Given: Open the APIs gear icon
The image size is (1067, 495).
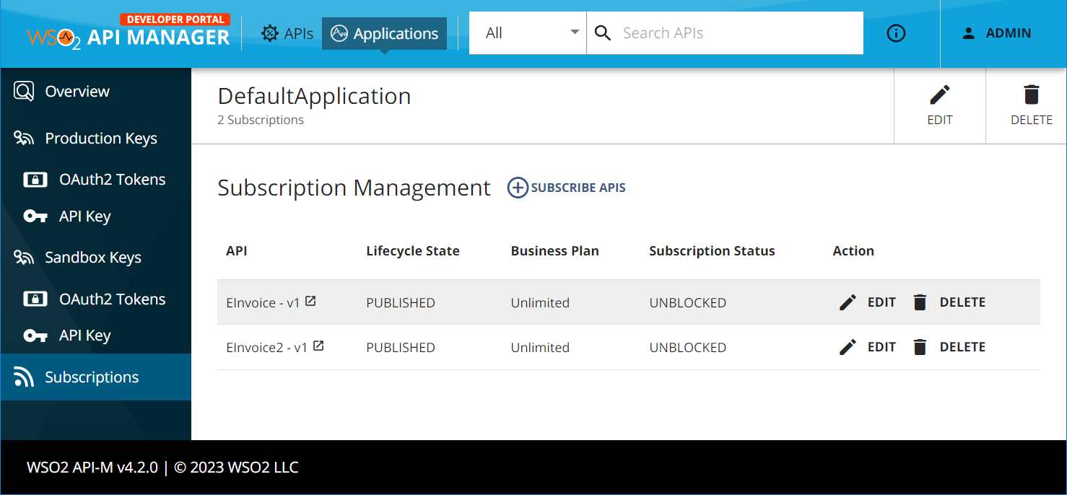Looking at the screenshot, I should click(270, 33).
